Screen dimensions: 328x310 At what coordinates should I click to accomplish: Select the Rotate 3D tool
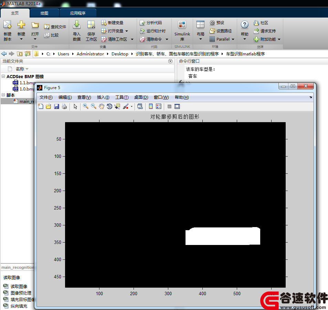tap(109, 106)
